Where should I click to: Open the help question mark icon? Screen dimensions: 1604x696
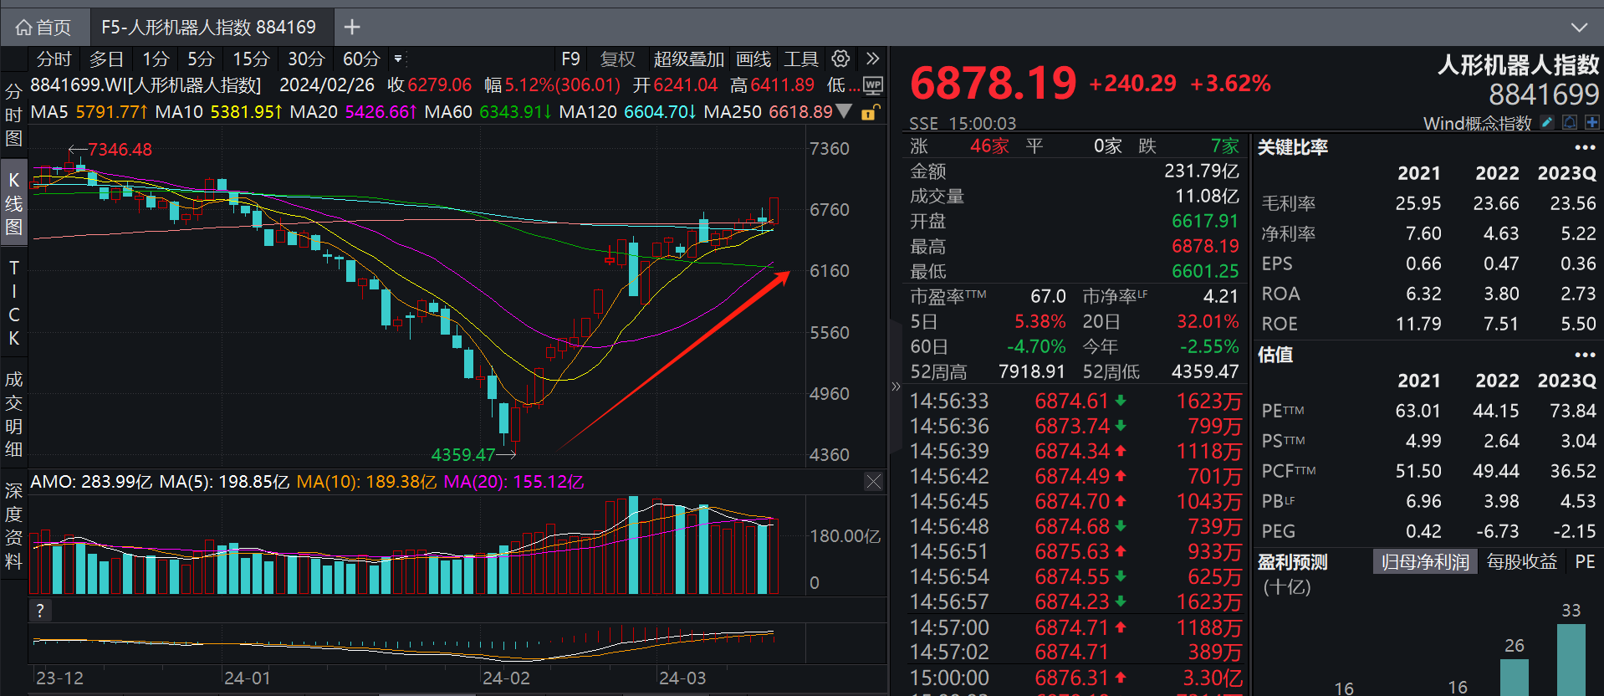(x=39, y=611)
